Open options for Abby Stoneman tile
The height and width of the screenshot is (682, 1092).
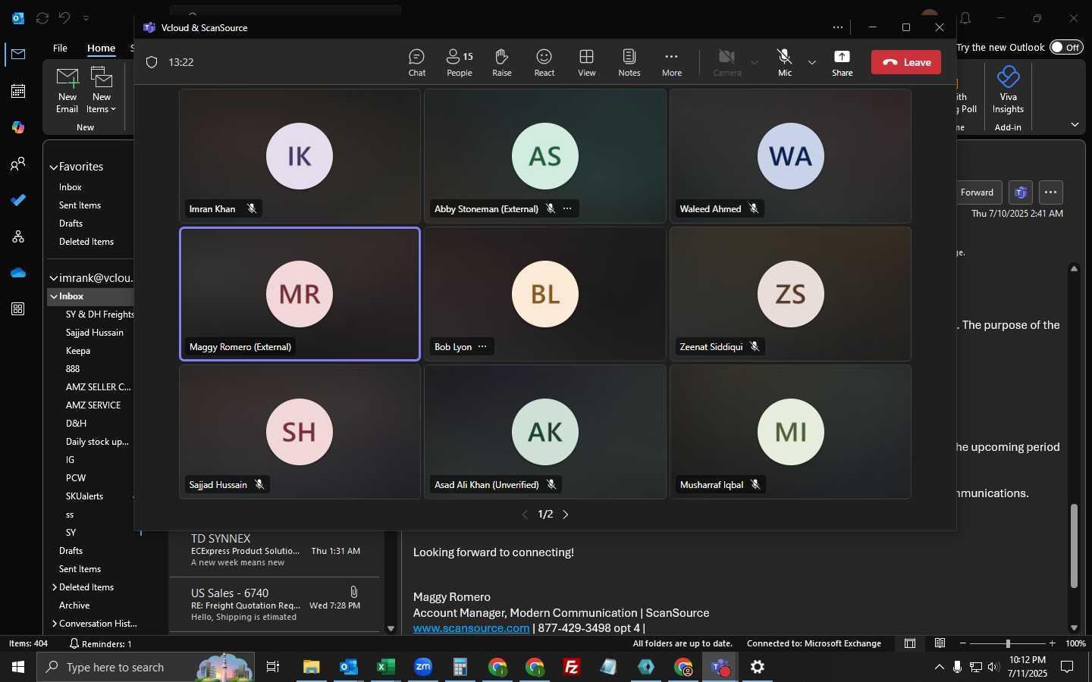(x=567, y=208)
